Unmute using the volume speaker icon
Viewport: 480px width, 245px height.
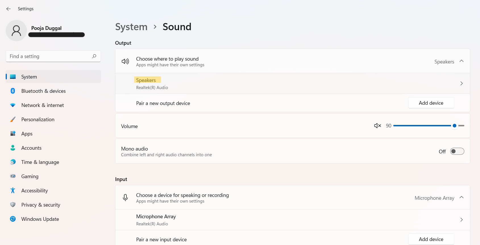tap(377, 126)
